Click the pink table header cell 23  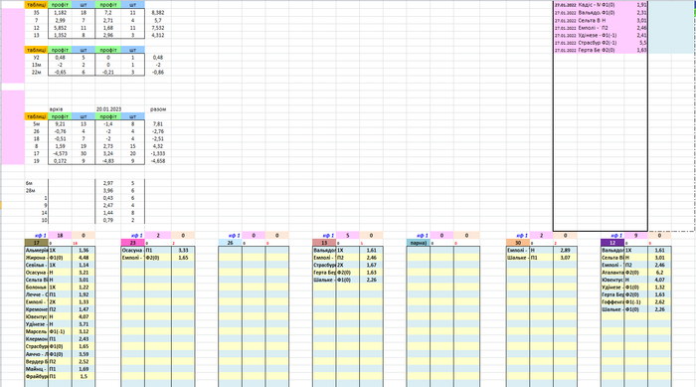tap(132, 243)
